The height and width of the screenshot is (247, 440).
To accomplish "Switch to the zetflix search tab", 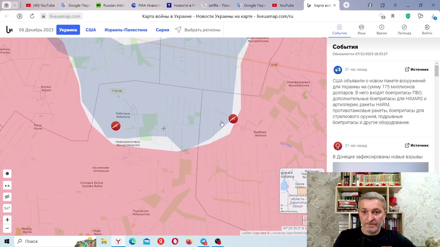I will pyautogui.click(x=216, y=5).
